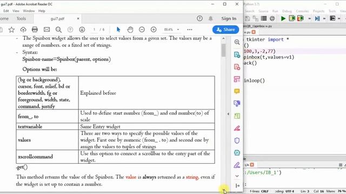Image resolution: width=346 pixels, height=194 pixels.
Task: Select the gui7.pdf document tab
Action: coord(57,19)
